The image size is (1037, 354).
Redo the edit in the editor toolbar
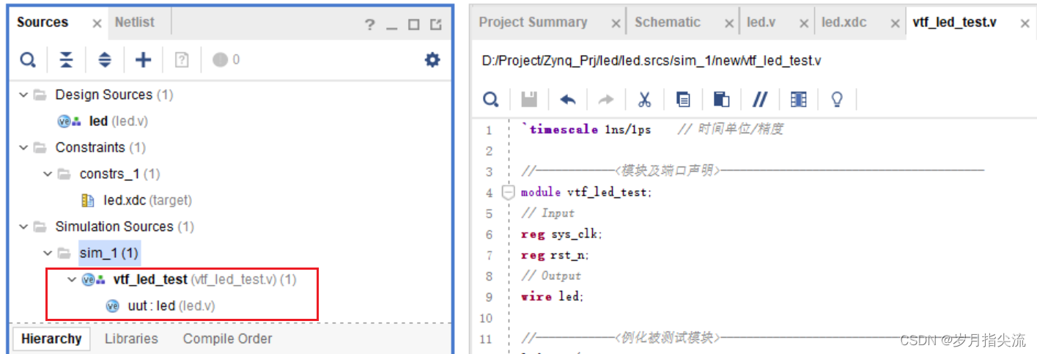point(606,99)
